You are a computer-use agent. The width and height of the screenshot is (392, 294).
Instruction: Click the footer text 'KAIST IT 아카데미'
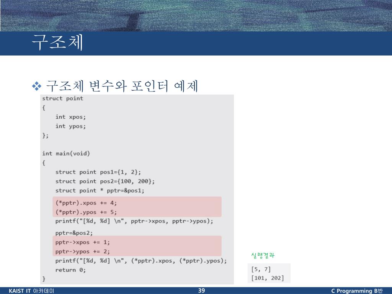(31, 291)
